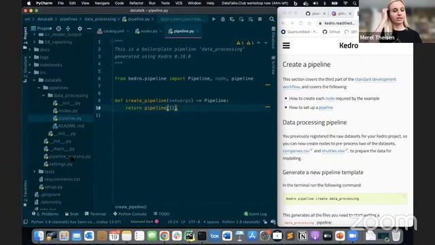This screenshot has height=245, width=435.
Task: Open Slack from the Dock
Action: point(177,236)
